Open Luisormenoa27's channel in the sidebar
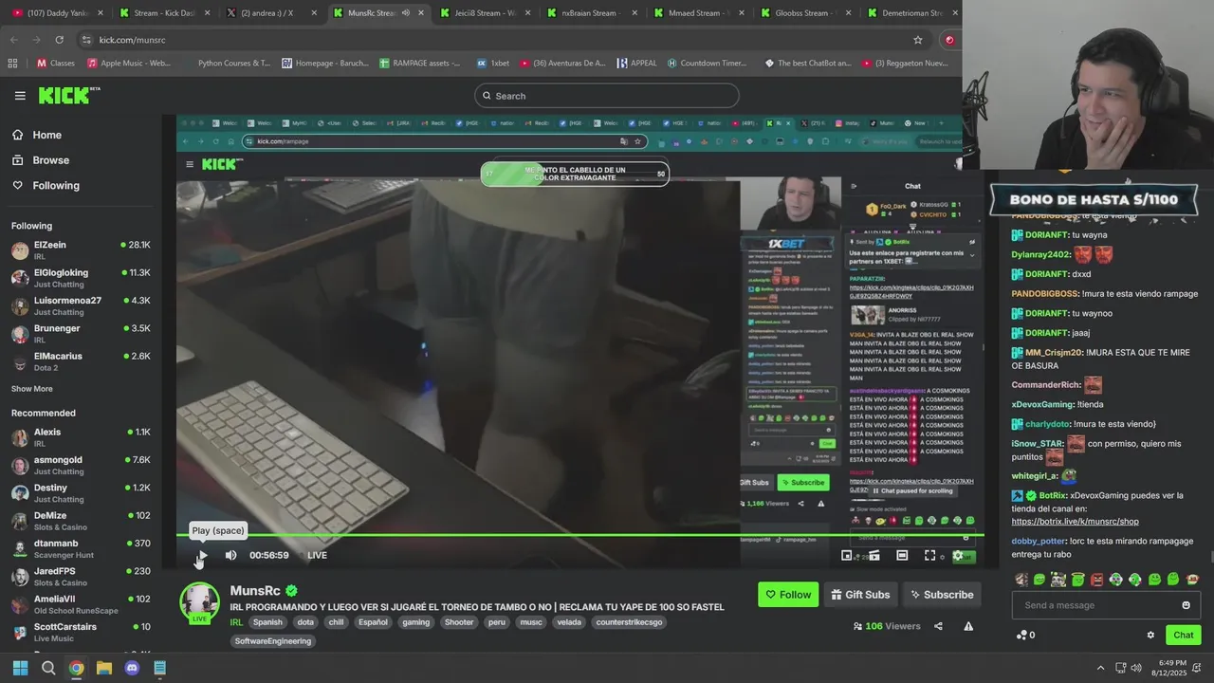The width and height of the screenshot is (1214, 683). (81, 305)
